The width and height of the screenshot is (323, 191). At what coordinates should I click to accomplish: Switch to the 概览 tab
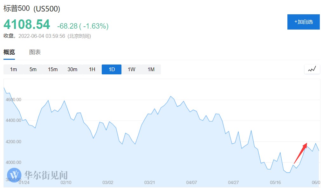tap(9, 52)
